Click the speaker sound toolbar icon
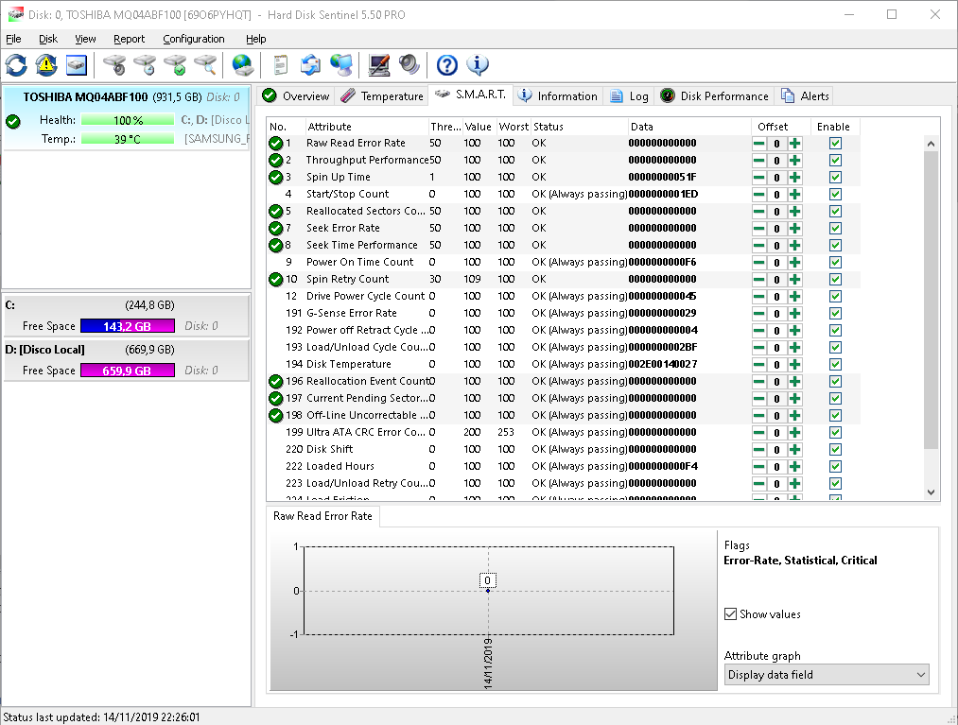 point(409,64)
